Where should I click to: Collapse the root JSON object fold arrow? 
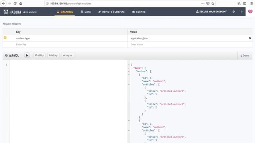[x=129, y=65]
